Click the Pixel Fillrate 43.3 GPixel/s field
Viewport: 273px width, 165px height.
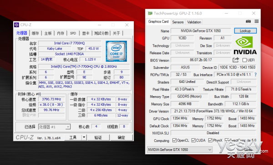184,89
